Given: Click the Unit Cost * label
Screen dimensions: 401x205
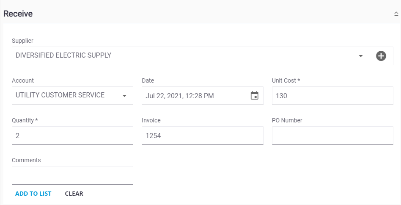Looking at the screenshot, I should coord(286,80).
